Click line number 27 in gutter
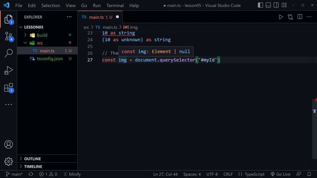The image size is (317, 178). point(90,60)
